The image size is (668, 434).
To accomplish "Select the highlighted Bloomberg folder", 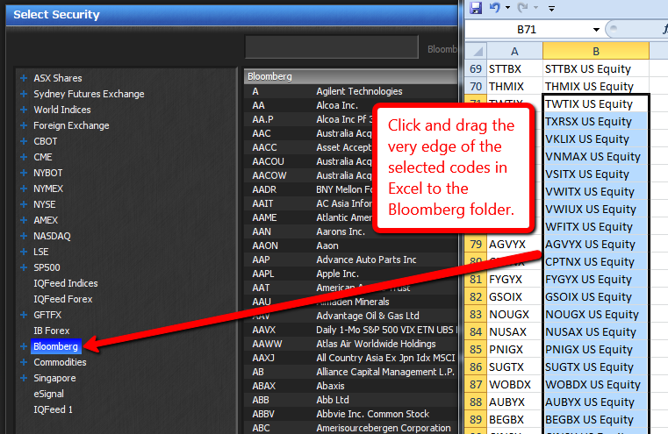I will pyautogui.click(x=56, y=346).
